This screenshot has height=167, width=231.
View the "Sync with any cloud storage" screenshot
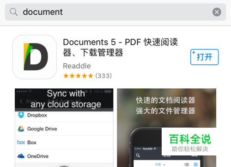64,128
